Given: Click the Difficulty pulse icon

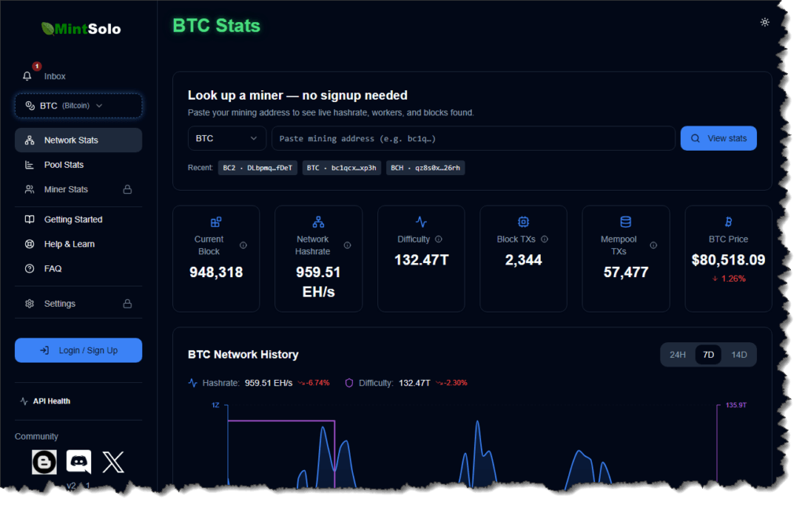Looking at the screenshot, I should (421, 222).
